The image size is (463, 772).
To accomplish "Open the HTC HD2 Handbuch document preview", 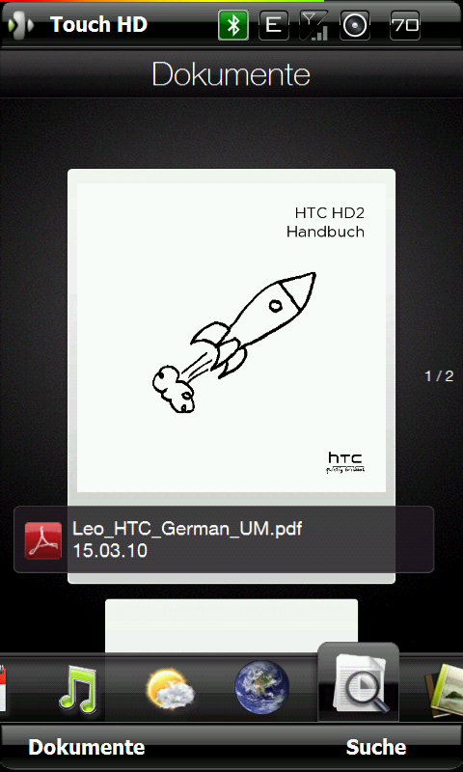I will click(x=231, y=338).
